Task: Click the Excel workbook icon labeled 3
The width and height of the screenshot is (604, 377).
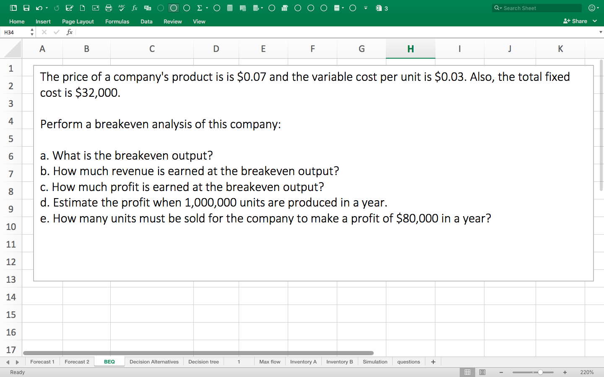Action: point(382,8)
